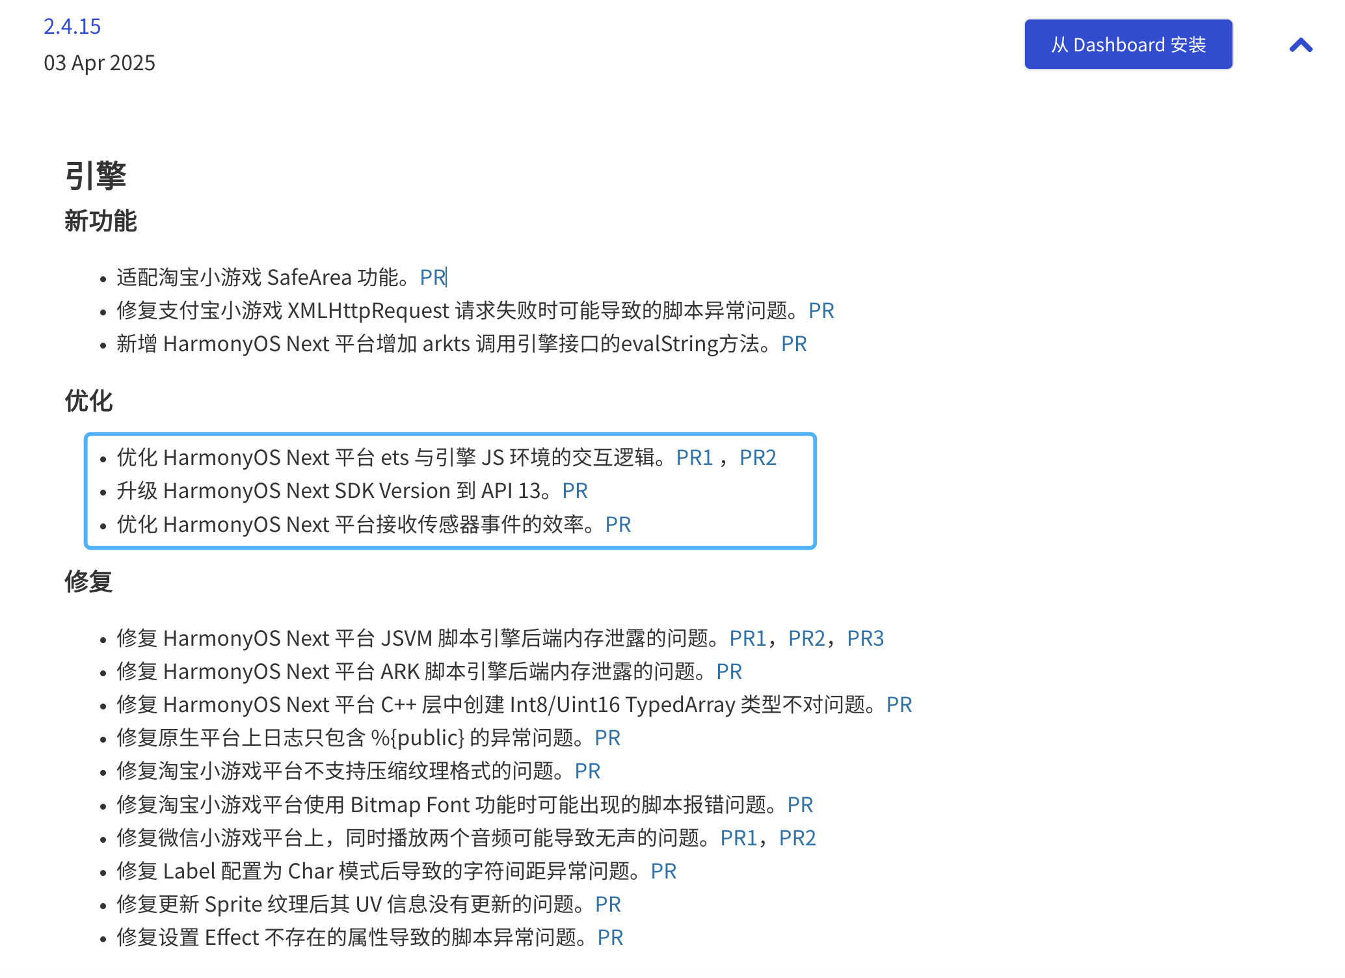Open the 2.4.15 version link
1345x978 pixels.
(72, 26)
